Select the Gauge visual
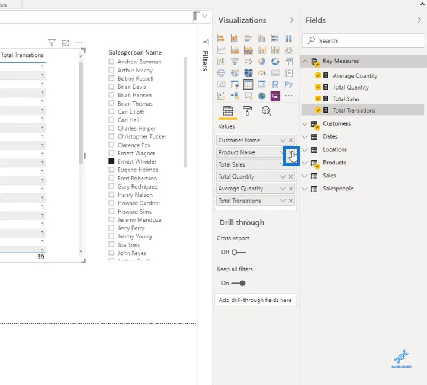The width and height of the screenshot is (427, 385). (x=262, y=73)
